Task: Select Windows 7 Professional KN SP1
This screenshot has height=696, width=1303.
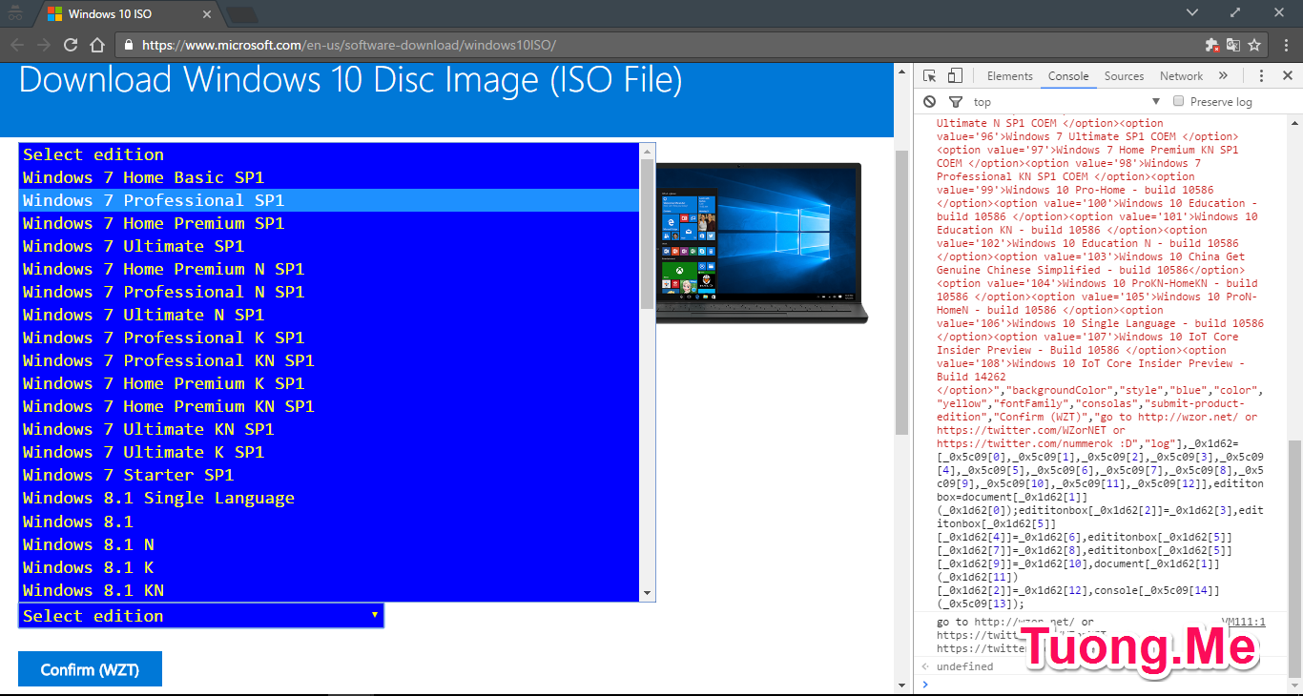Action: click(329, 360)
